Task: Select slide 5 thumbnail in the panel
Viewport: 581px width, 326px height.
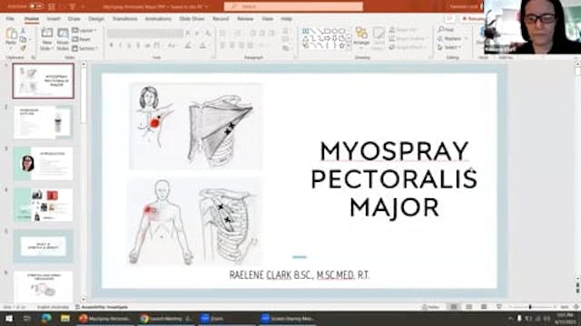Action: coord(43,245)
